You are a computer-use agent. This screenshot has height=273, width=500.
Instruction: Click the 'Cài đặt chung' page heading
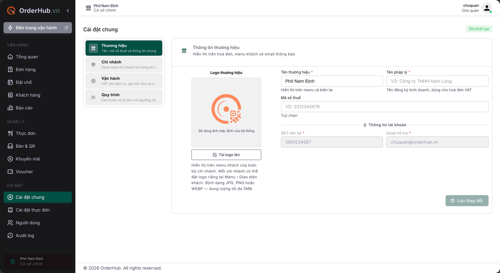[100, 29]
